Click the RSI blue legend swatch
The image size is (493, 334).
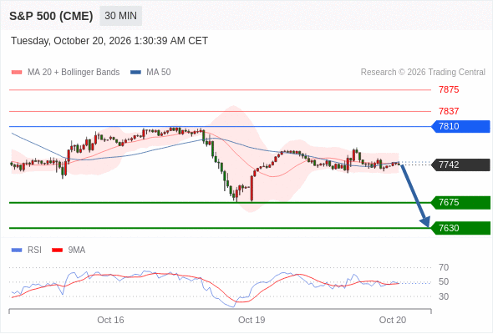click(17, 250)
